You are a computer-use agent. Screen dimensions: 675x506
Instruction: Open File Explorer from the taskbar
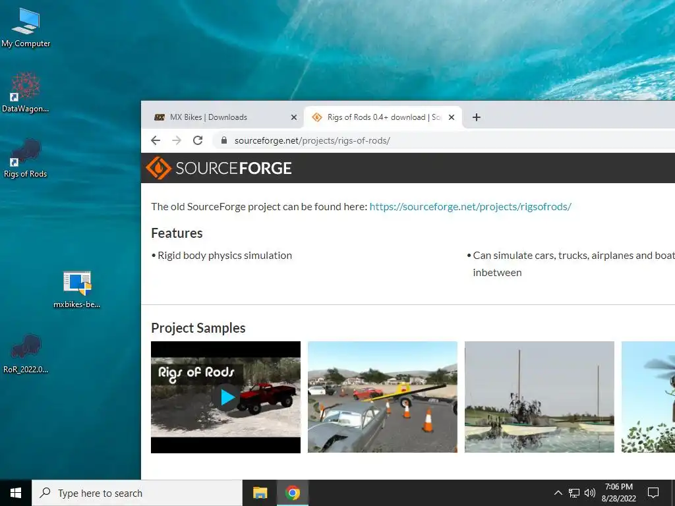(x=260, y=493)
